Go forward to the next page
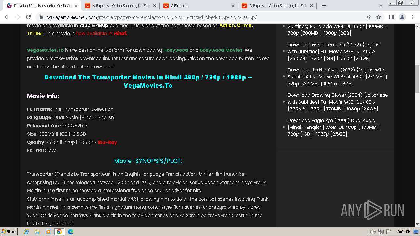This screenshot has height=236, width=420. [18, 17]
